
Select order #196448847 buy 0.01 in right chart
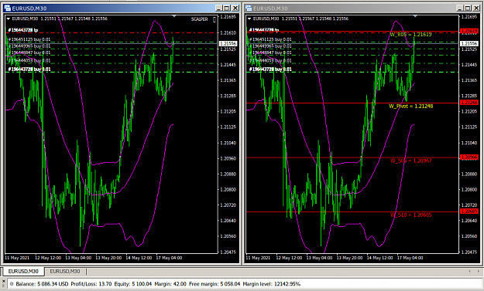(x=270, y=53)
